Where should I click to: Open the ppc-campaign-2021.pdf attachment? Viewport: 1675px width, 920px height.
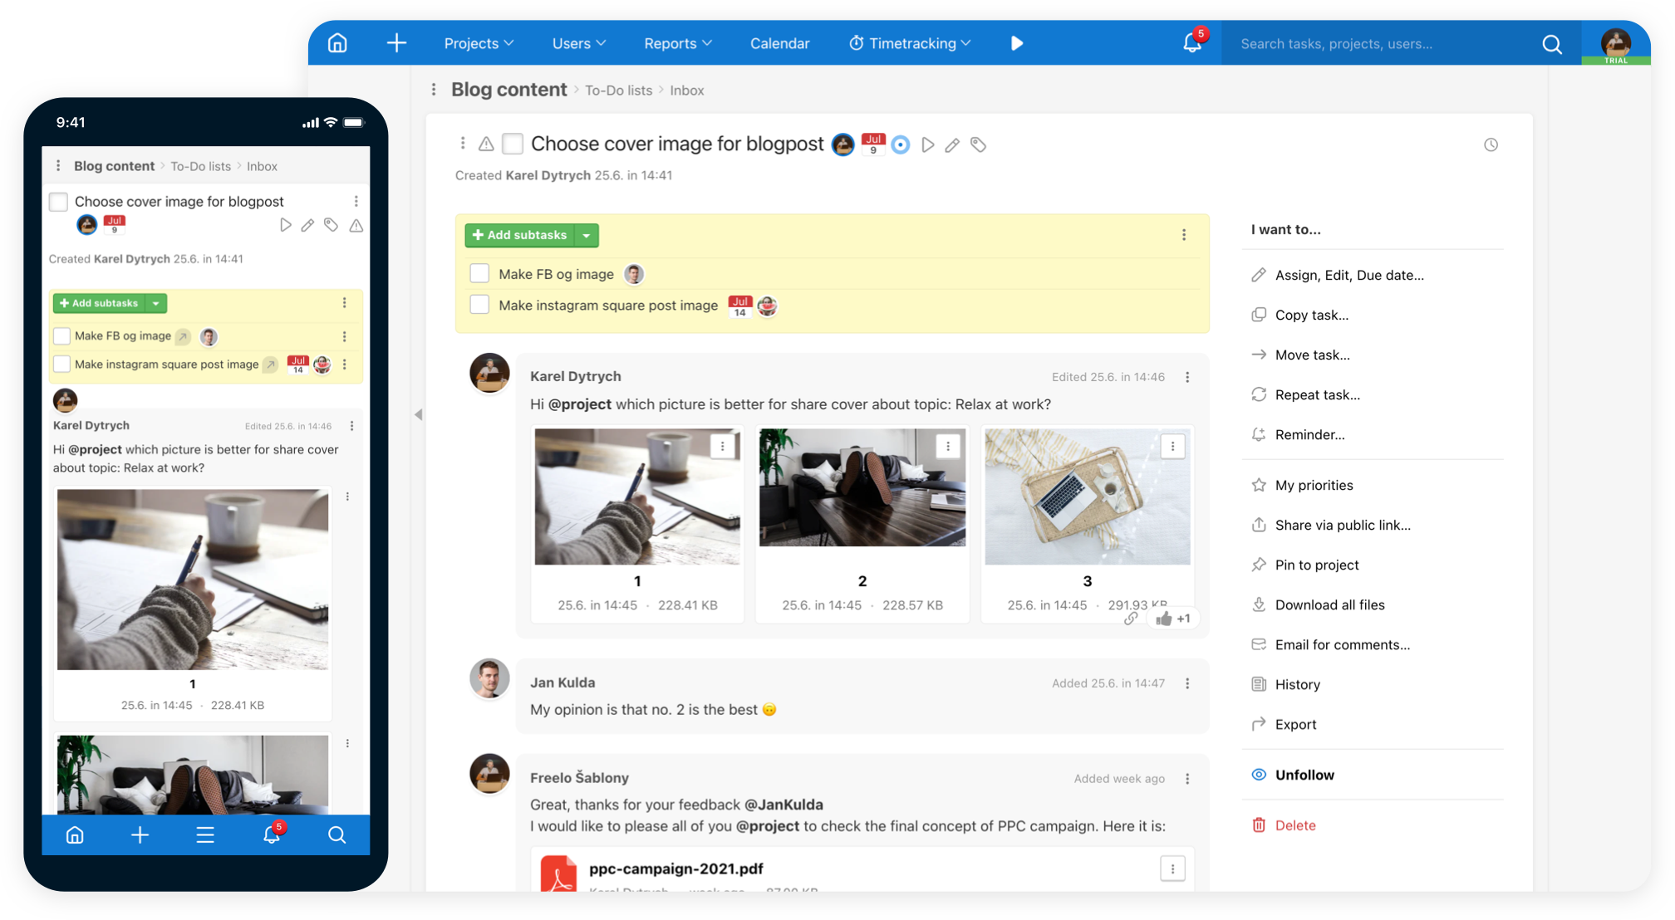(675, 869)
